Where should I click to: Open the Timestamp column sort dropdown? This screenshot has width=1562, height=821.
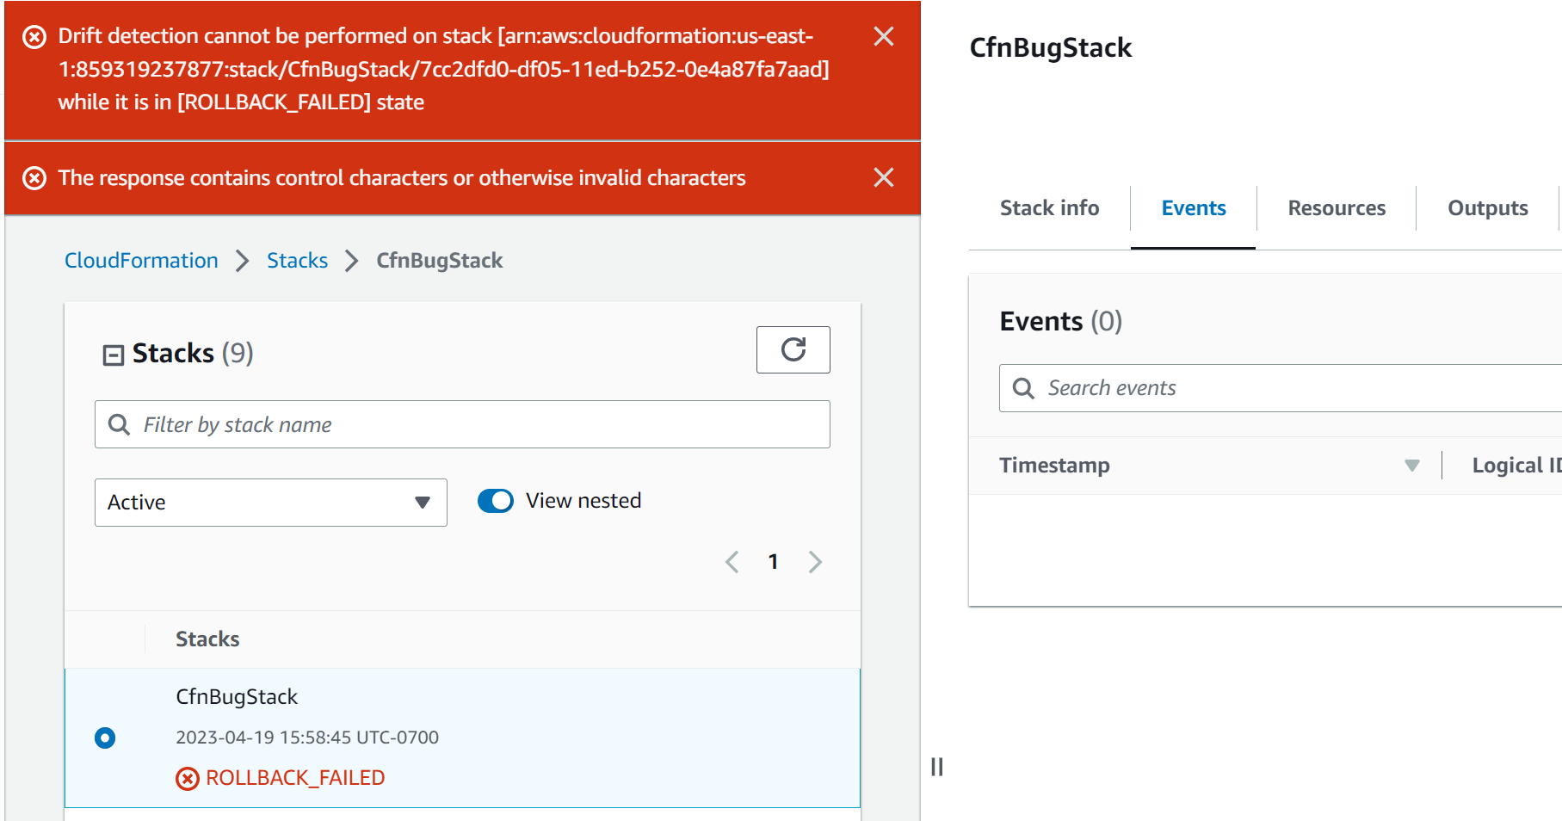click(x=1411, y=465)
